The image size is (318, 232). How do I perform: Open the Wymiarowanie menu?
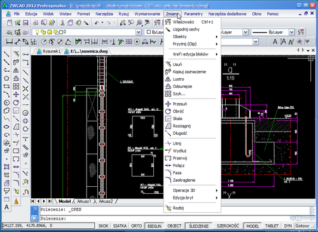click(147, 14)
